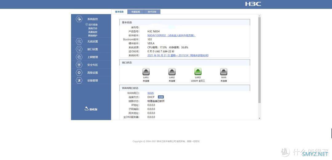Click the 系统监控 hexagon icon

pos(79,19)
